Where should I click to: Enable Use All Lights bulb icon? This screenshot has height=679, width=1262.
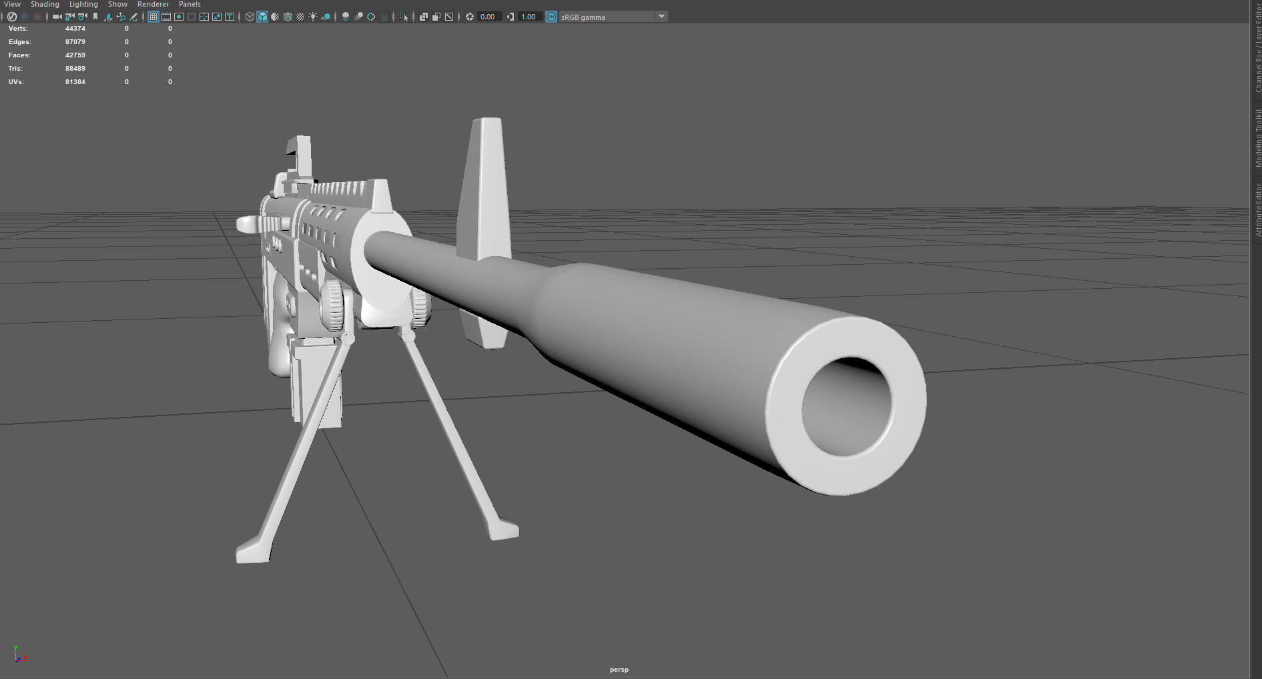pyautogui.click(x=313, y=17)
